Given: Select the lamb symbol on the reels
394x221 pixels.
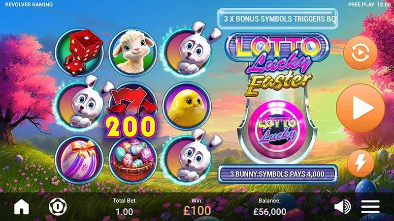Looking at the screenshot, I should (133, 52).
